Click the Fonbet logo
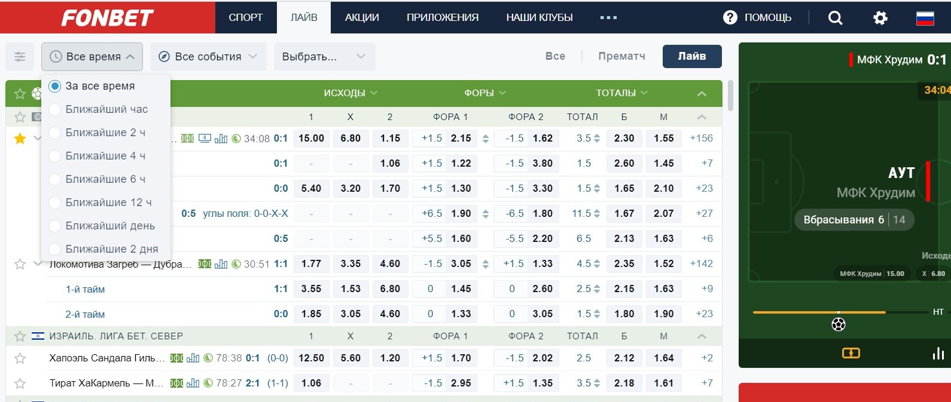Screen dimensions: 951x402 108,18
